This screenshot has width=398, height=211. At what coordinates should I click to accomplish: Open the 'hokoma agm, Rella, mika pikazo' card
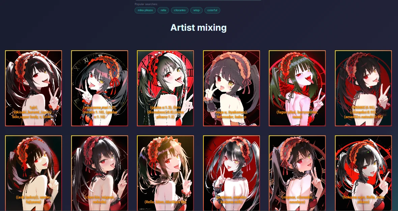pyautogui.click(x=363, y=173)
